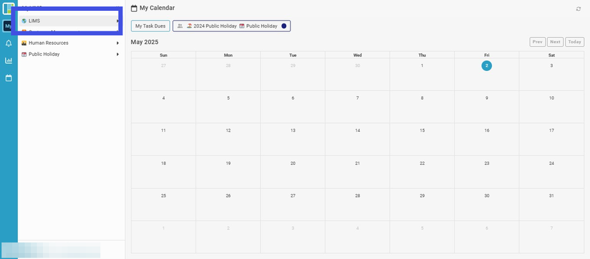Select the date cell 12 on the calendar
This screenshot has height=259, width=590.
pos(228,139)
